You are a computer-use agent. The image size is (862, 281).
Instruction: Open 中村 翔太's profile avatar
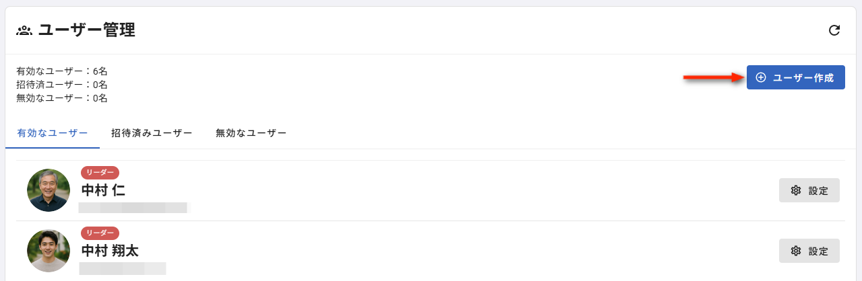coord(49,251)
